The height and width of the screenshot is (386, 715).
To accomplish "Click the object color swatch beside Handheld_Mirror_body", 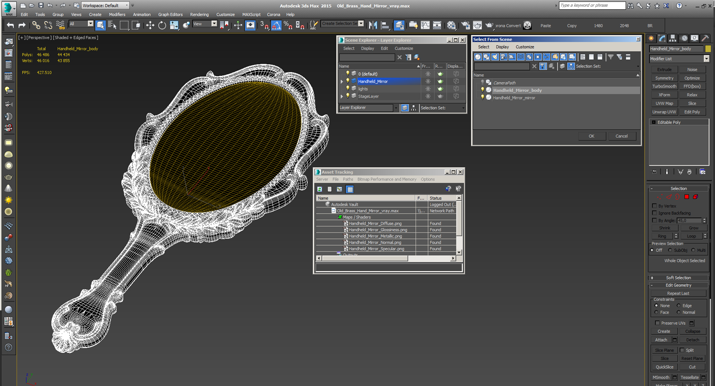I will 708,49.
